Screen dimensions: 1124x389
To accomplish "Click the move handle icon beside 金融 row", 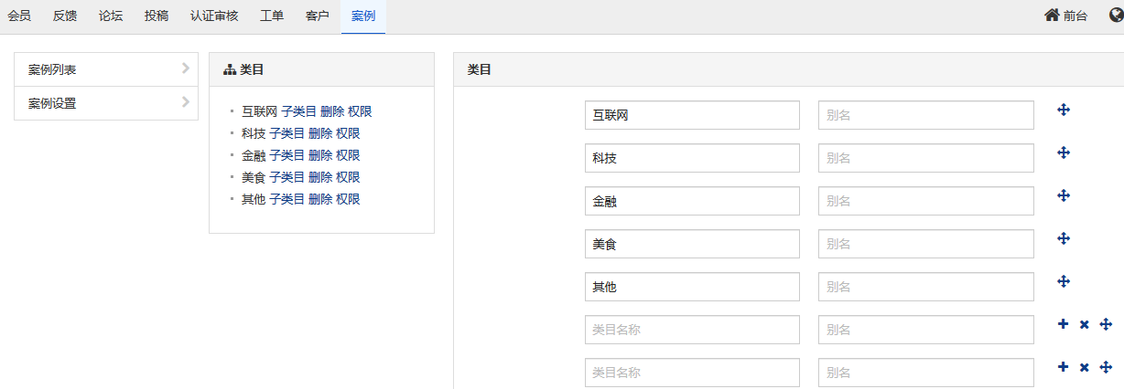I will coord(1064,195).
